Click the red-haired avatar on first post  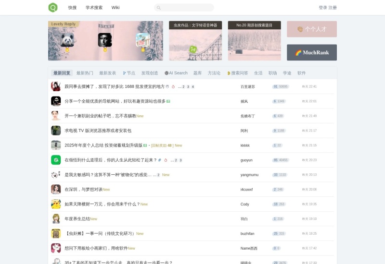point(56,86)
